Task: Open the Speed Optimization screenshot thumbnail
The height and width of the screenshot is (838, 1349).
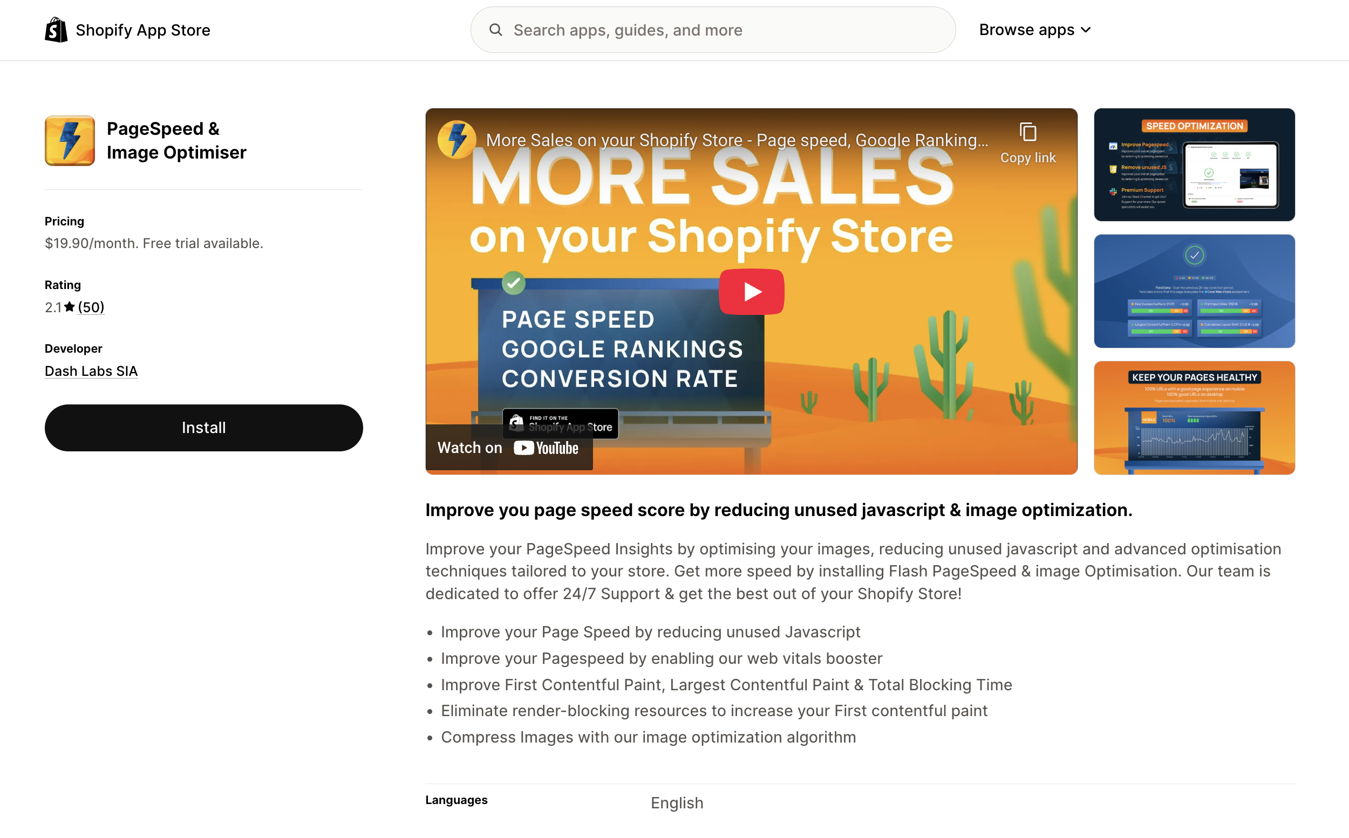Action: click(x=1194, y=164)
